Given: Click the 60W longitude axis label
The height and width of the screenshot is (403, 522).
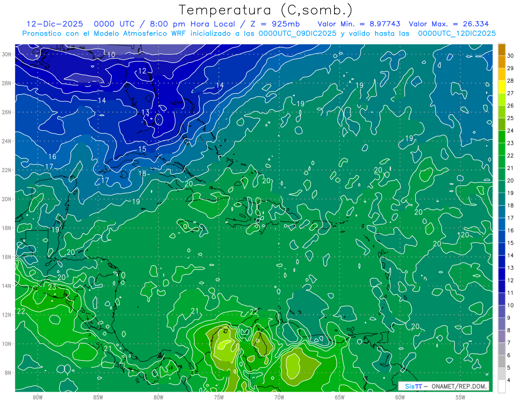Looking at the screenshot, I should (x=400, y=397).
